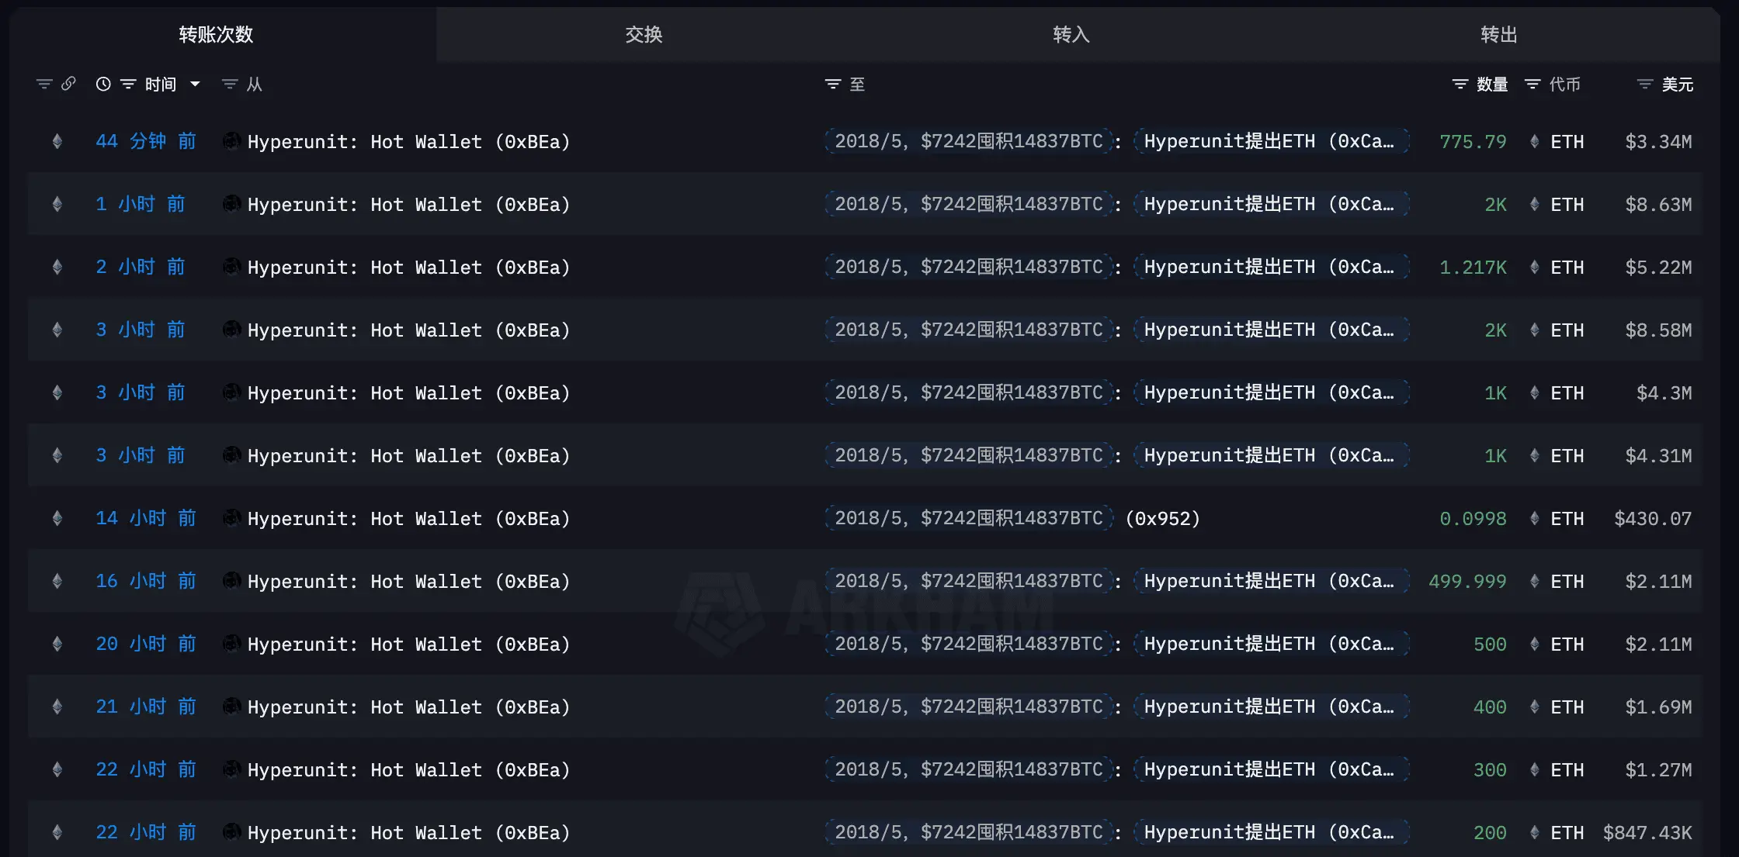Click Hyperunit avatar icon in 14 小时 前 row

[231, 518]
